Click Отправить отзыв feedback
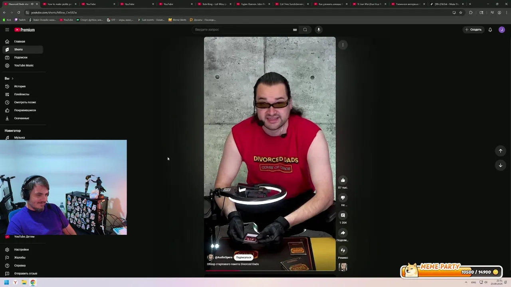The width and height of the screenshot is (511, 287). click(22, 273)
